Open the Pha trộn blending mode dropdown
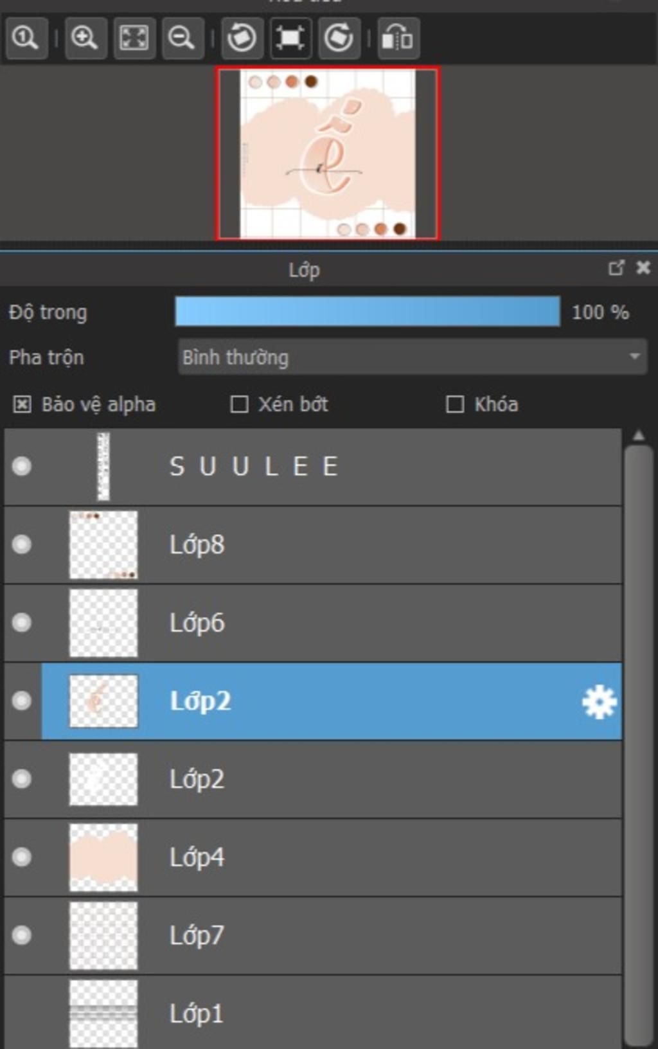The image size is (658, 1049). (x=412, y=357)
